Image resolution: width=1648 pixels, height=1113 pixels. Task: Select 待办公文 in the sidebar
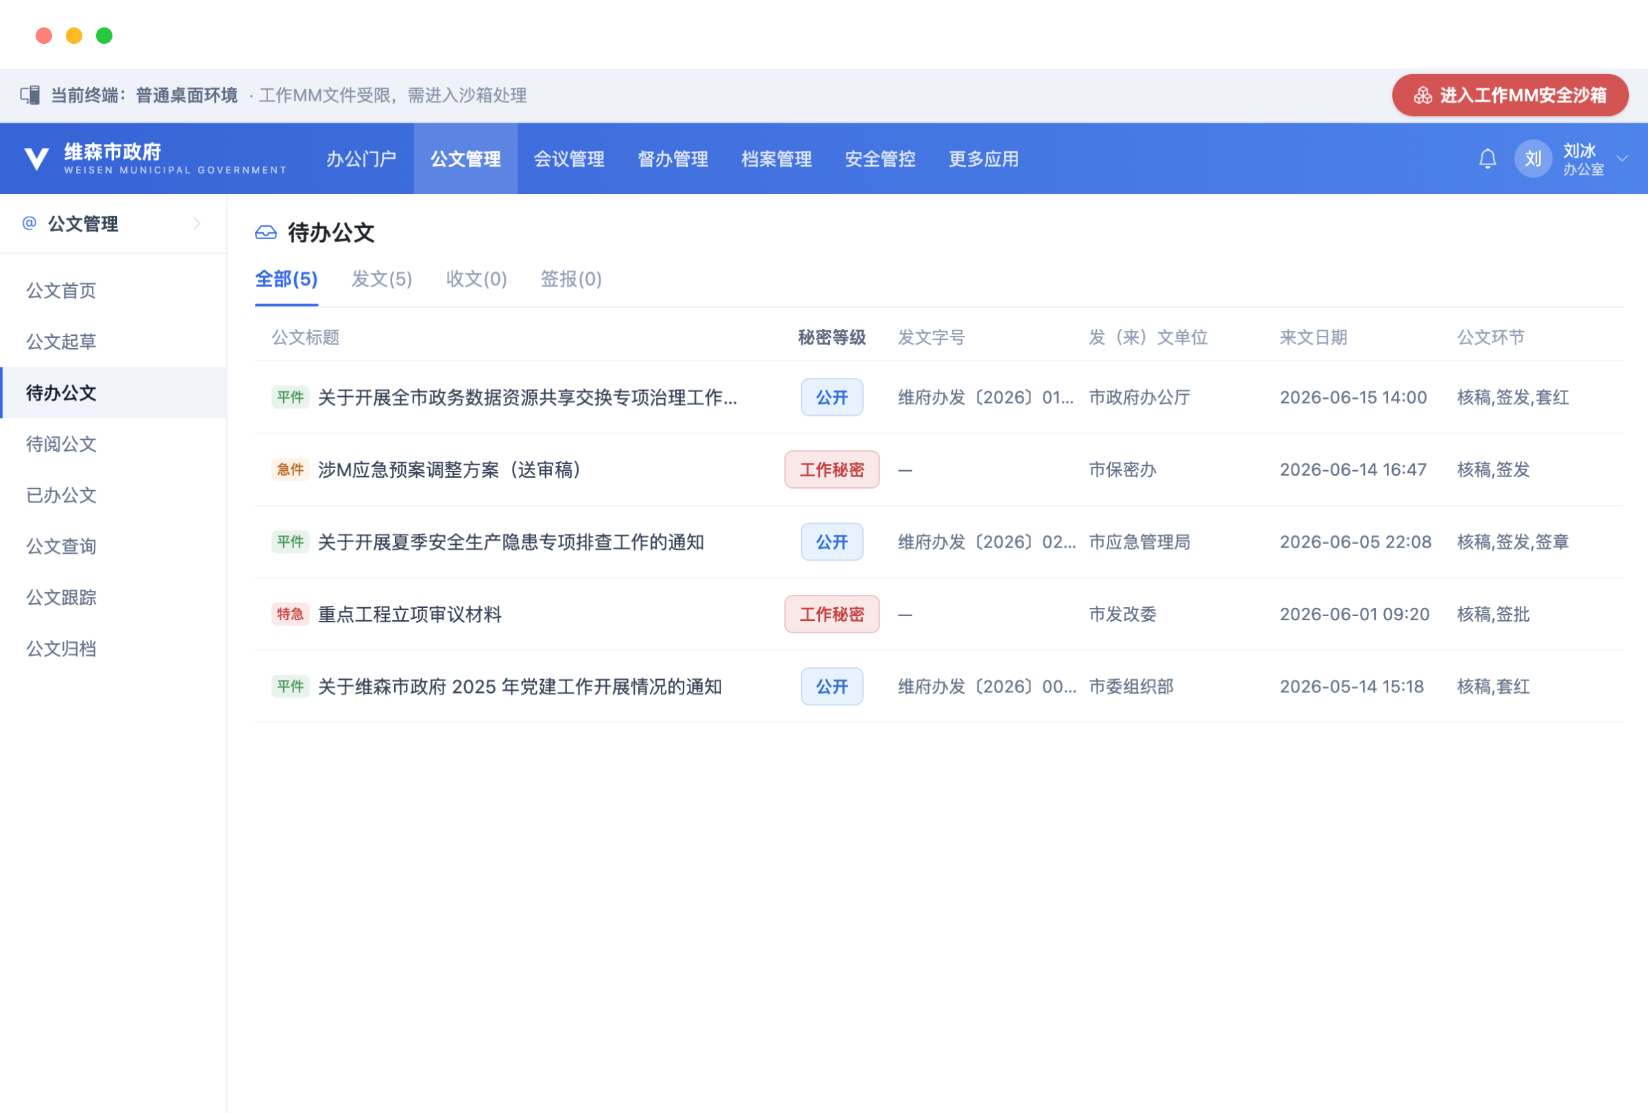coord(114,393)
